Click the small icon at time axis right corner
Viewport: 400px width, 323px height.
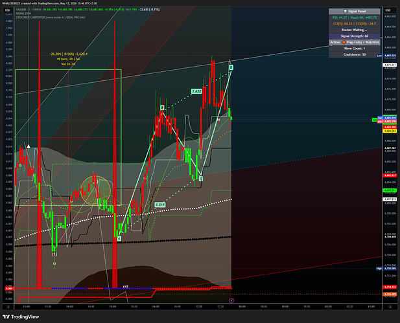pos(390,307)
